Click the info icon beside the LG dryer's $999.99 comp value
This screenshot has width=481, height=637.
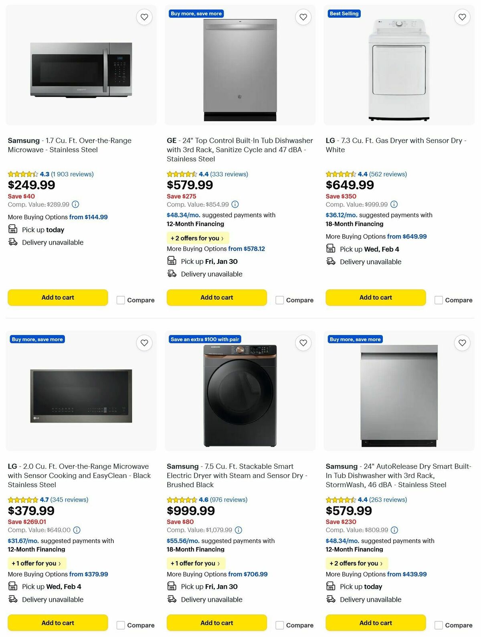394,204
